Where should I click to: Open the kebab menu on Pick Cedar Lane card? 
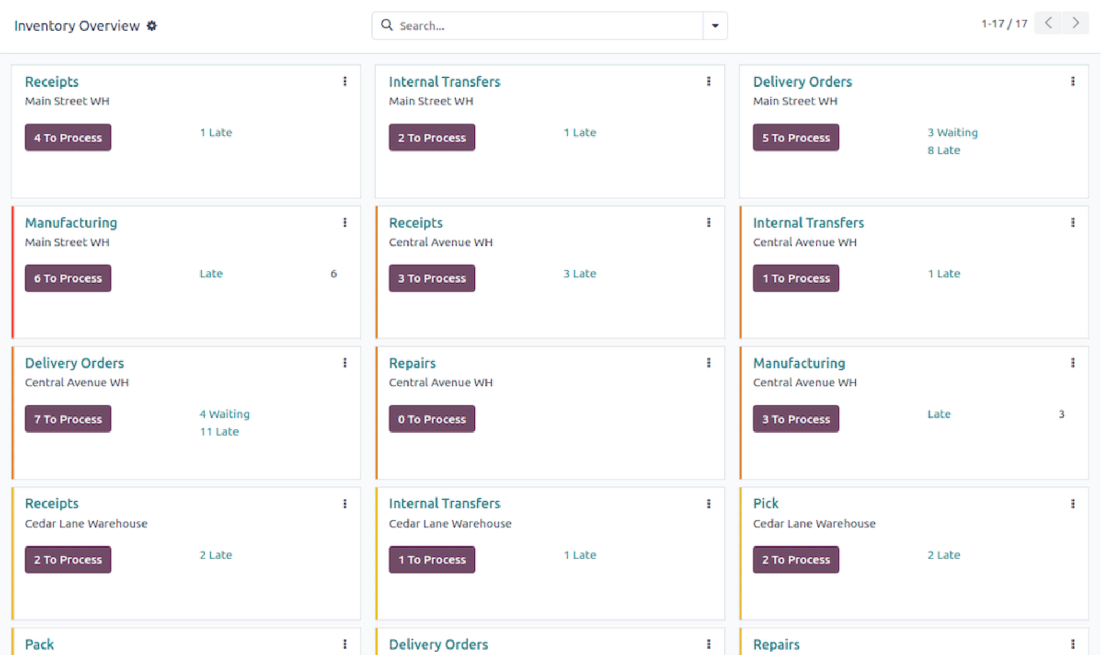[x=1073, y=504]
